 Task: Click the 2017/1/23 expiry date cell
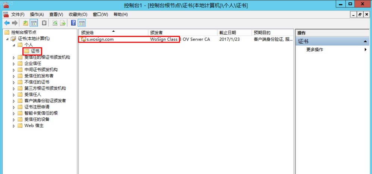(229, 39)
